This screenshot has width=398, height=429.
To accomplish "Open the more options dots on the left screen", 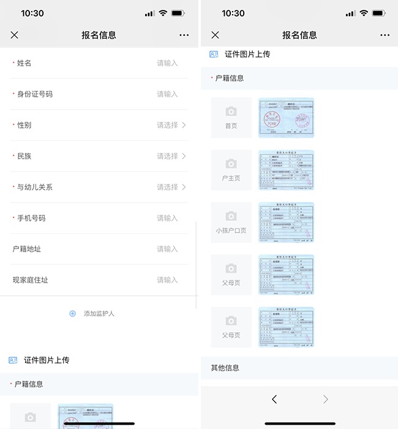I will (x=184, y=35).
